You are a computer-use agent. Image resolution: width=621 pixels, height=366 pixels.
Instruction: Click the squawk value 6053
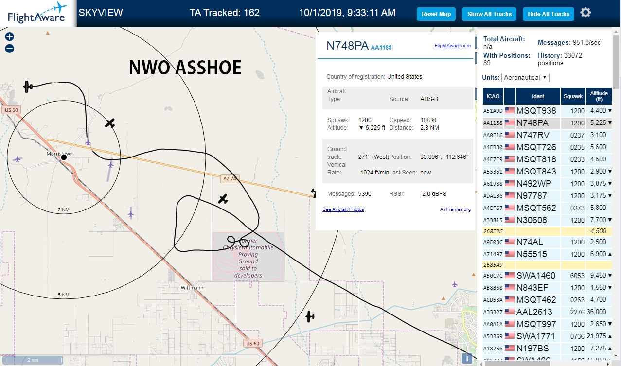(577, 276)
